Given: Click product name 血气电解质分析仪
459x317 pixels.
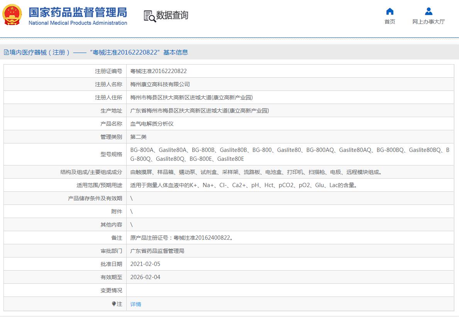Looking at the screenshot, I should pos(152,124).
